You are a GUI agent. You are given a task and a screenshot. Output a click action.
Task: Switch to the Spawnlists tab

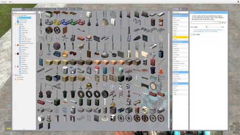[x=17, y=9]
